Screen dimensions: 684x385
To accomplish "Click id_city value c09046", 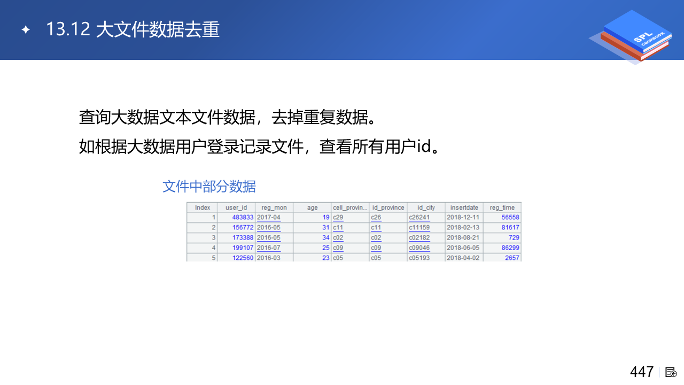I will 419,248.
